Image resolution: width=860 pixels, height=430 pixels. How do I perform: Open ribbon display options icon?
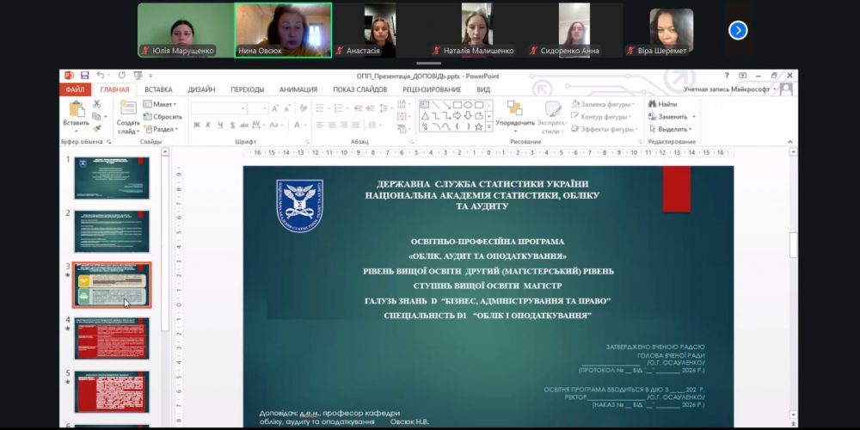[743, 75]
